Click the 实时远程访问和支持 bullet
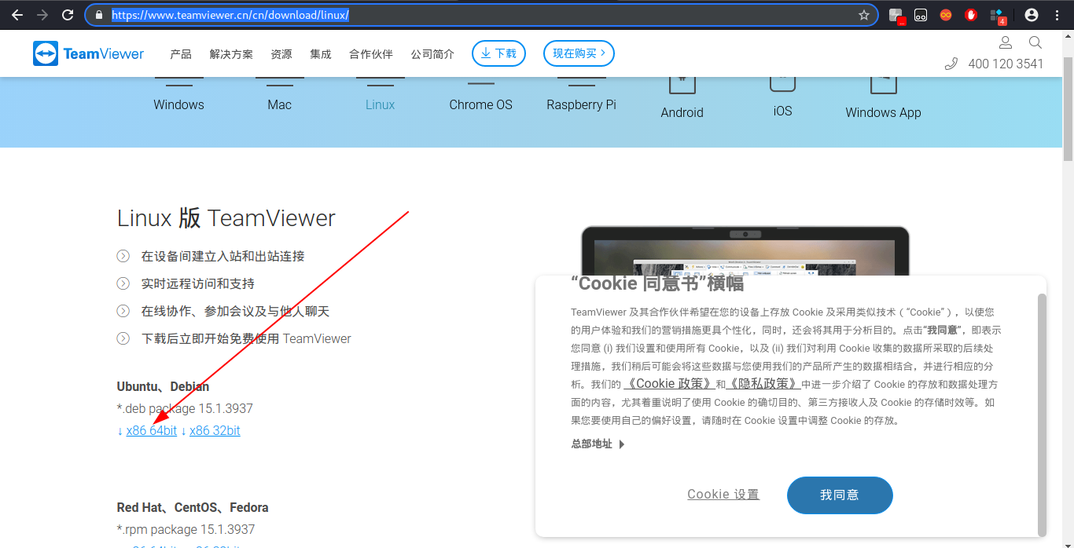 (197, 283)
